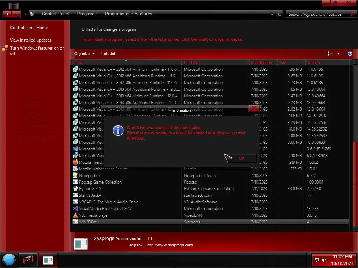
Task: Click icon of Visual C++ 2013 x86 Additional Runtime
Action: pyautogui.click(x=76, y=102)
